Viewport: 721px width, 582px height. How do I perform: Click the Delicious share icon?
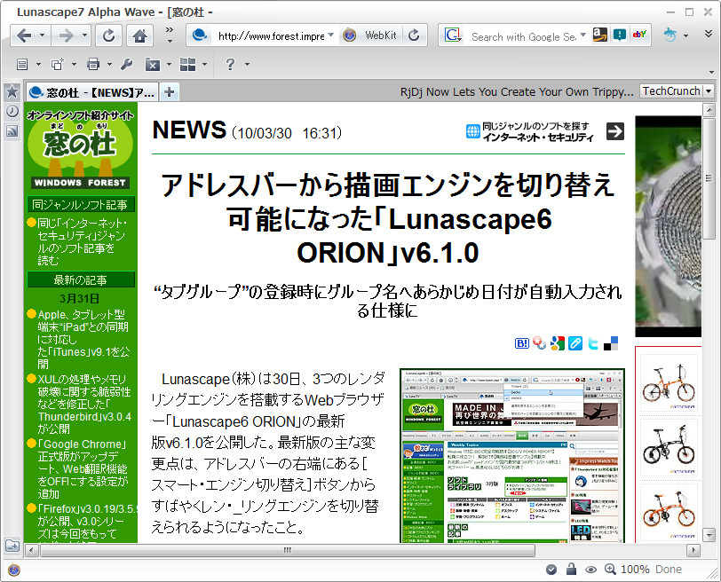611,343
